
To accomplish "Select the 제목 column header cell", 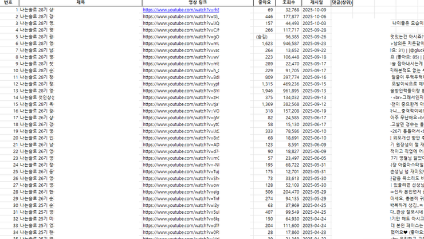I will tap(80, 3).
